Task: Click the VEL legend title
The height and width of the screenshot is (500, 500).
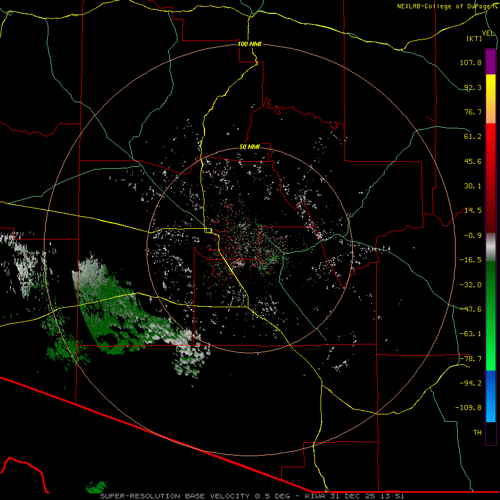Action: point(488,33)
